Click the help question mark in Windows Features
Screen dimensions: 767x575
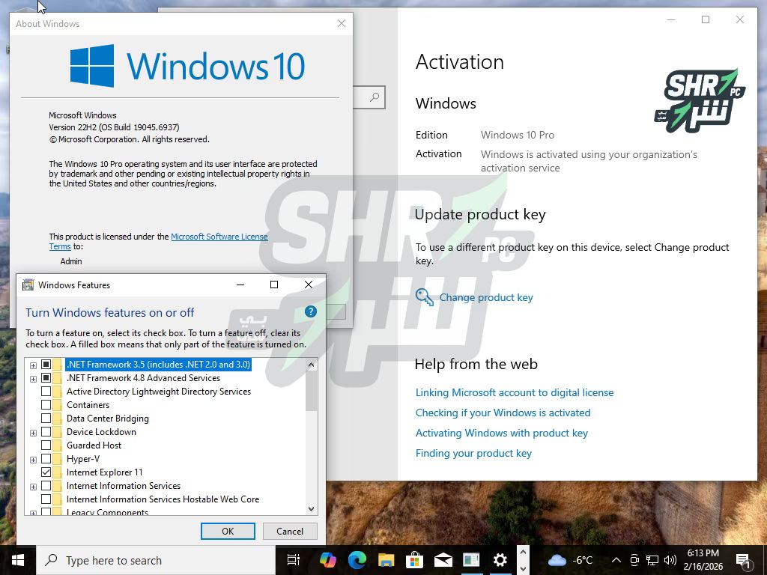[x=311, y=311]
